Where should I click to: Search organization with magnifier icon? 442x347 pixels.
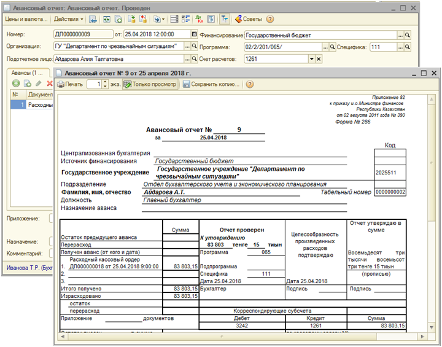(195, 47)
